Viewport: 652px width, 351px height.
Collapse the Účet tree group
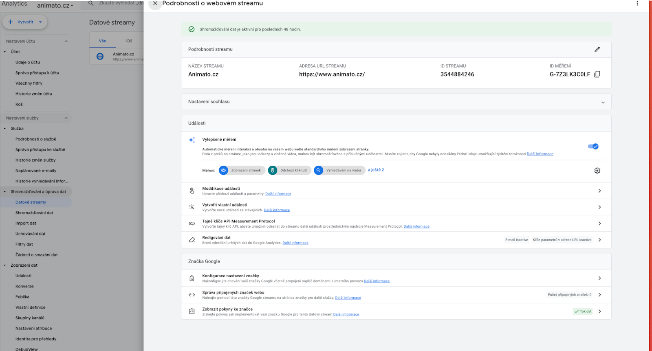[5, 52]
